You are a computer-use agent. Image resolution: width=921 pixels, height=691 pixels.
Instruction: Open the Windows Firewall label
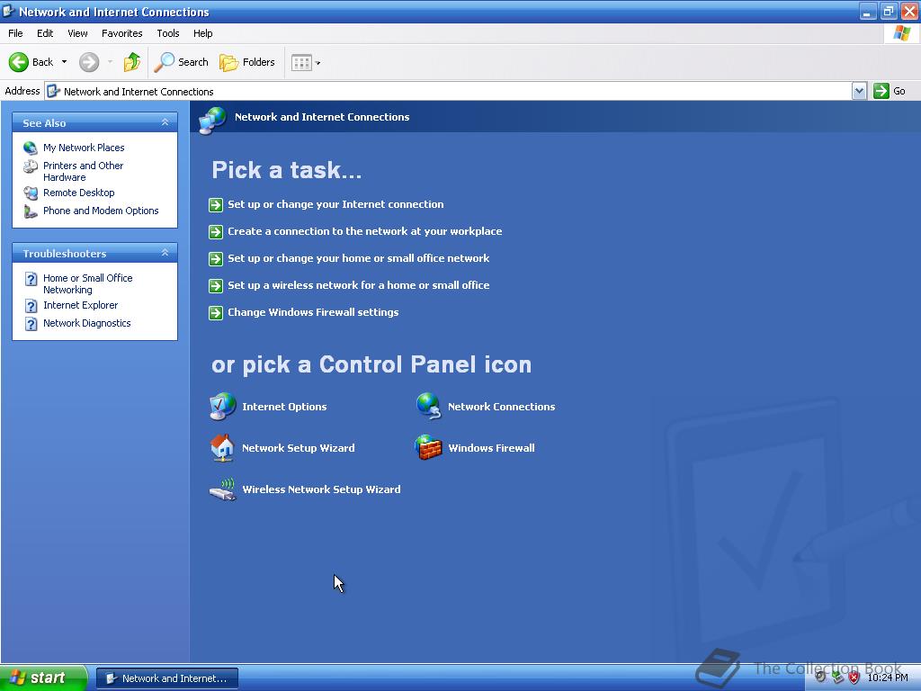pyautogui.click(x=491, y=448)
